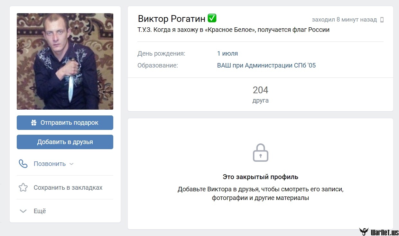Image resolution: width=399 pixels, height=236 pixels.
Task: Click the profile name Виктор Рогатин
Action: click(172, 19)
